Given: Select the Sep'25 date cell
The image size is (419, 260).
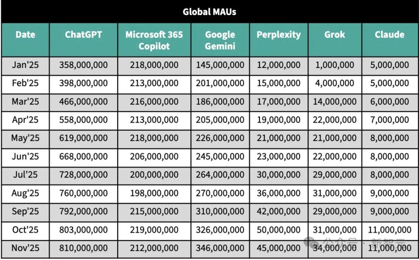Looking at the screenshot, I should click(x=25, y=212).
